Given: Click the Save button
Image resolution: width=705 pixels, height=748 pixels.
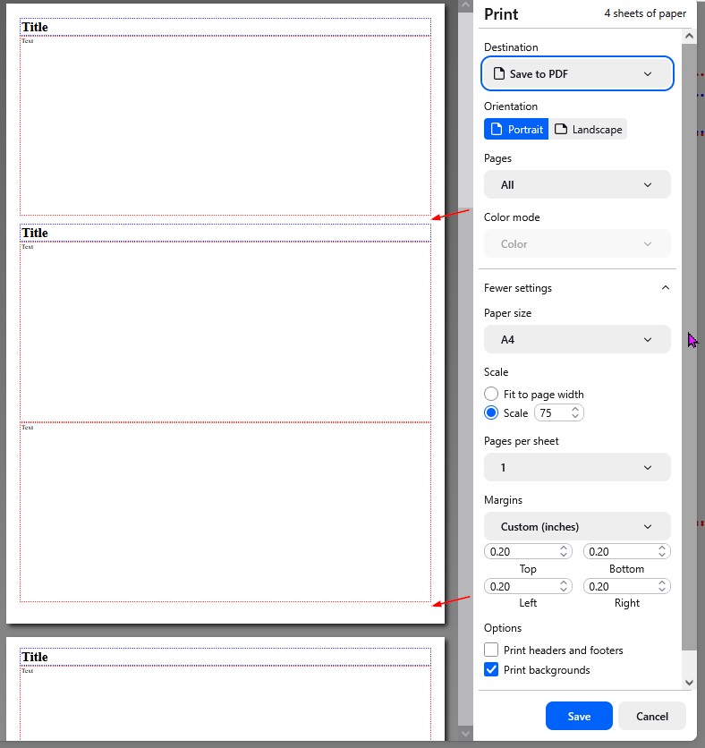Looking at the screenshot, I should [579, 716].
